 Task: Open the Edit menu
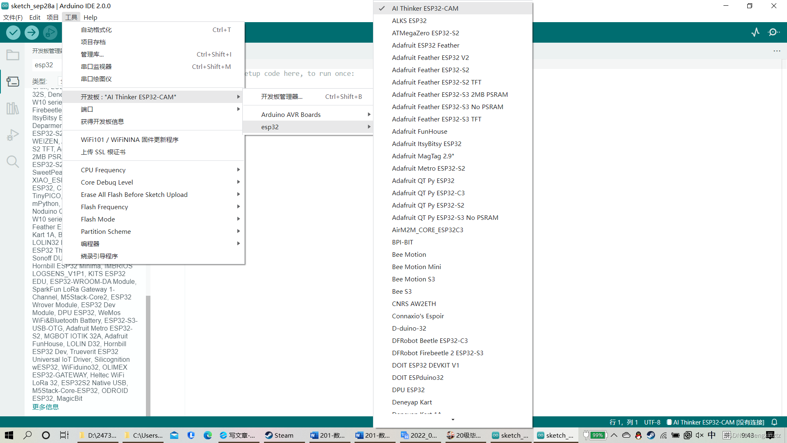[35, 17]
